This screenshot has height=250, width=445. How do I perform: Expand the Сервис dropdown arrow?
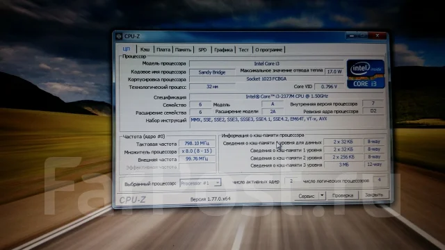point(322,196)
